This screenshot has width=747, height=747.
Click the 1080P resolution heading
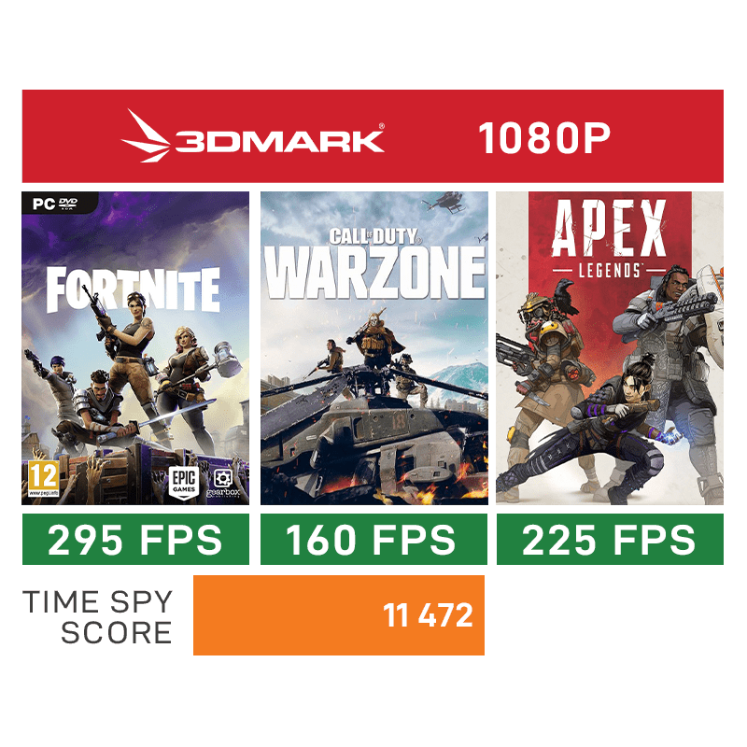[544, 138]
